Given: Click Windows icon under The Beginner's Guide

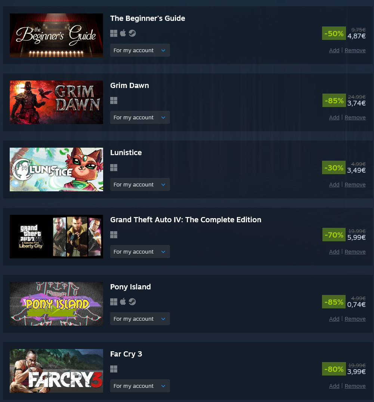Looking at the screenshot, I should [x=114, y=33].
